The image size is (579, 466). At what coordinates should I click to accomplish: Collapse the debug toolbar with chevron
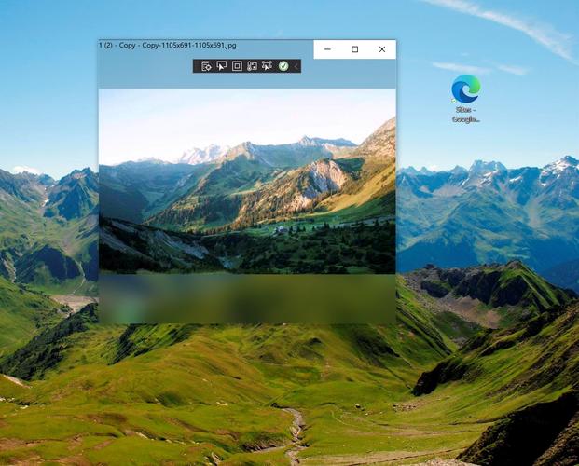[296, 66]
